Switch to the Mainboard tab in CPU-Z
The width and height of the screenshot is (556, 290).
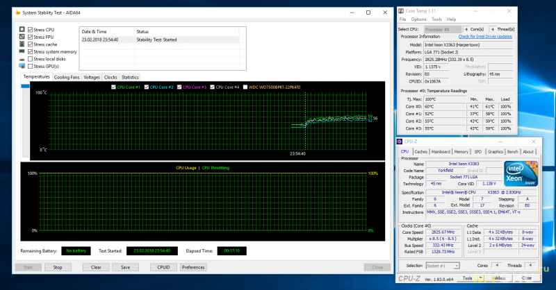point(441,151)
